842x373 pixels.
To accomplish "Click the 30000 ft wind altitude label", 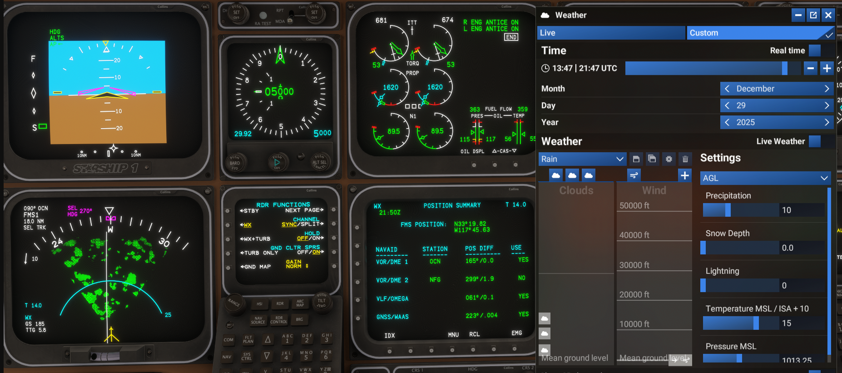I will tap(634, 265).
